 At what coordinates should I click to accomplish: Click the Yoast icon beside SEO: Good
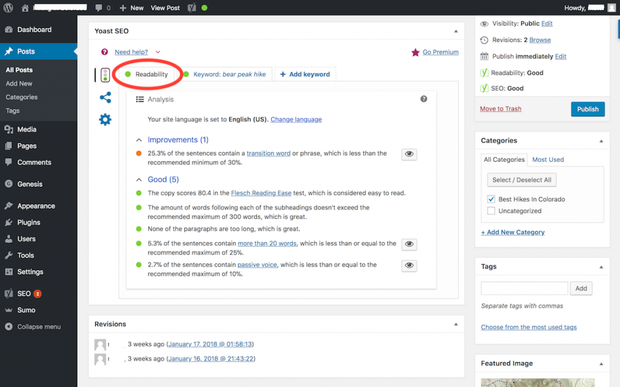pyautogui.click(x=484, y=88)
